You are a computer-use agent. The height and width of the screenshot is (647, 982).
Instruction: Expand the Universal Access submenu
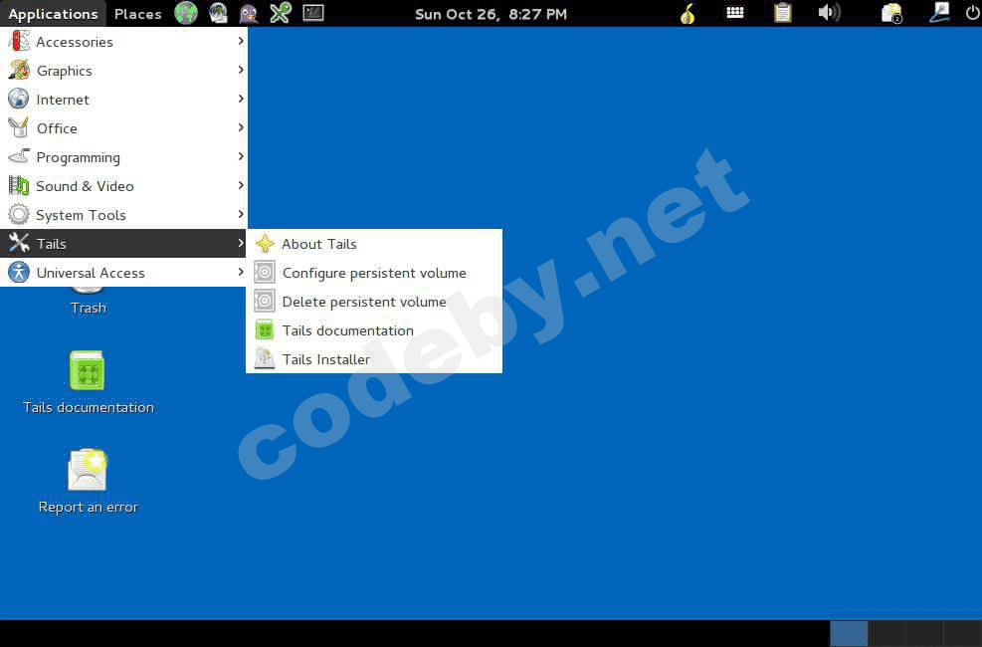[124, 273]
